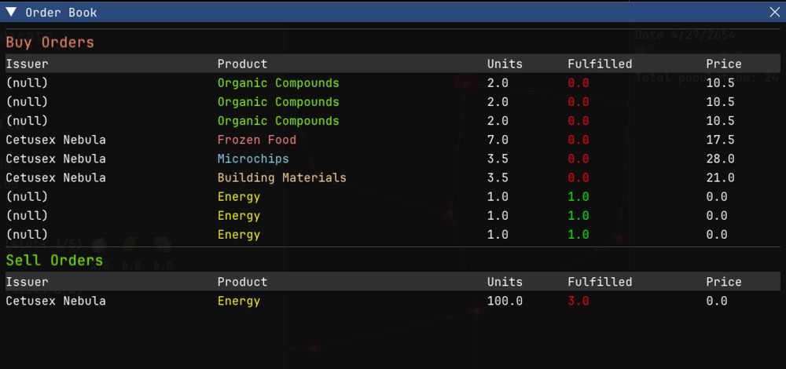
Task: Sort Buy Orders by Fulfilled column header
Action: click(600, 64)
